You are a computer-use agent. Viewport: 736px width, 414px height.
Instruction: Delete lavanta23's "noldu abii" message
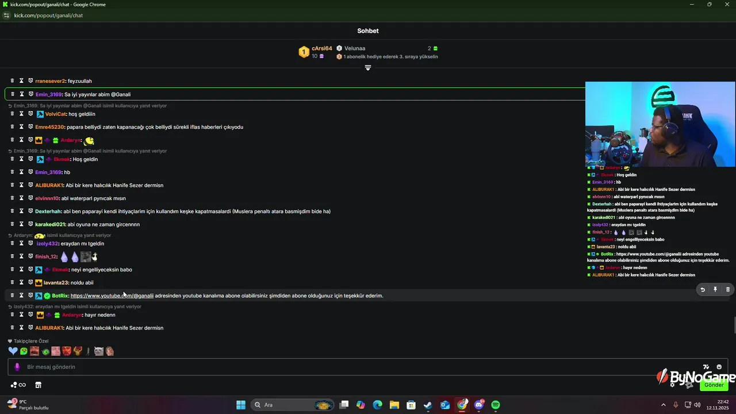coord(12,282)
